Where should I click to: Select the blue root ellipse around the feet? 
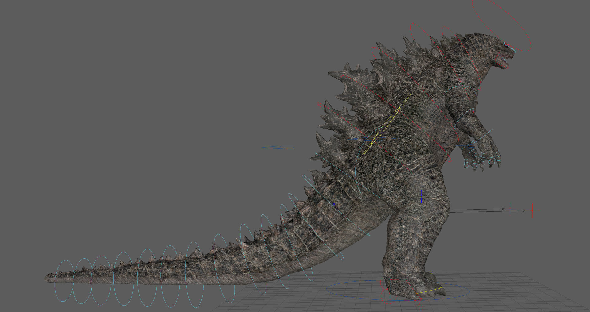[397, 290]
